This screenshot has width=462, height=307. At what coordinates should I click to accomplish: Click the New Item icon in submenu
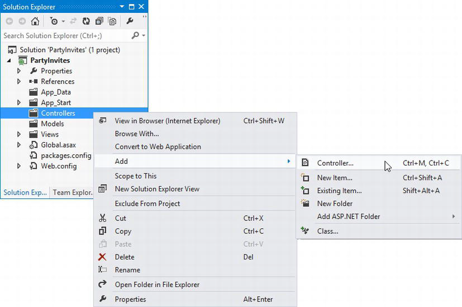pyautogui.click(x=305, y=178)
